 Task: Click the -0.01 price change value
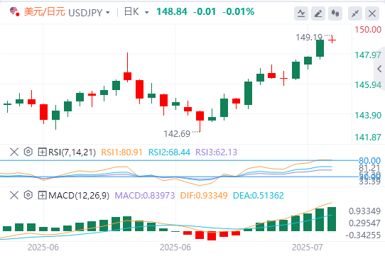[205, 11]
